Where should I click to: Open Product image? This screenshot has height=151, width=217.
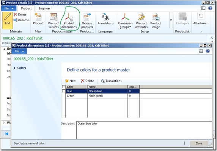(156, 20)
